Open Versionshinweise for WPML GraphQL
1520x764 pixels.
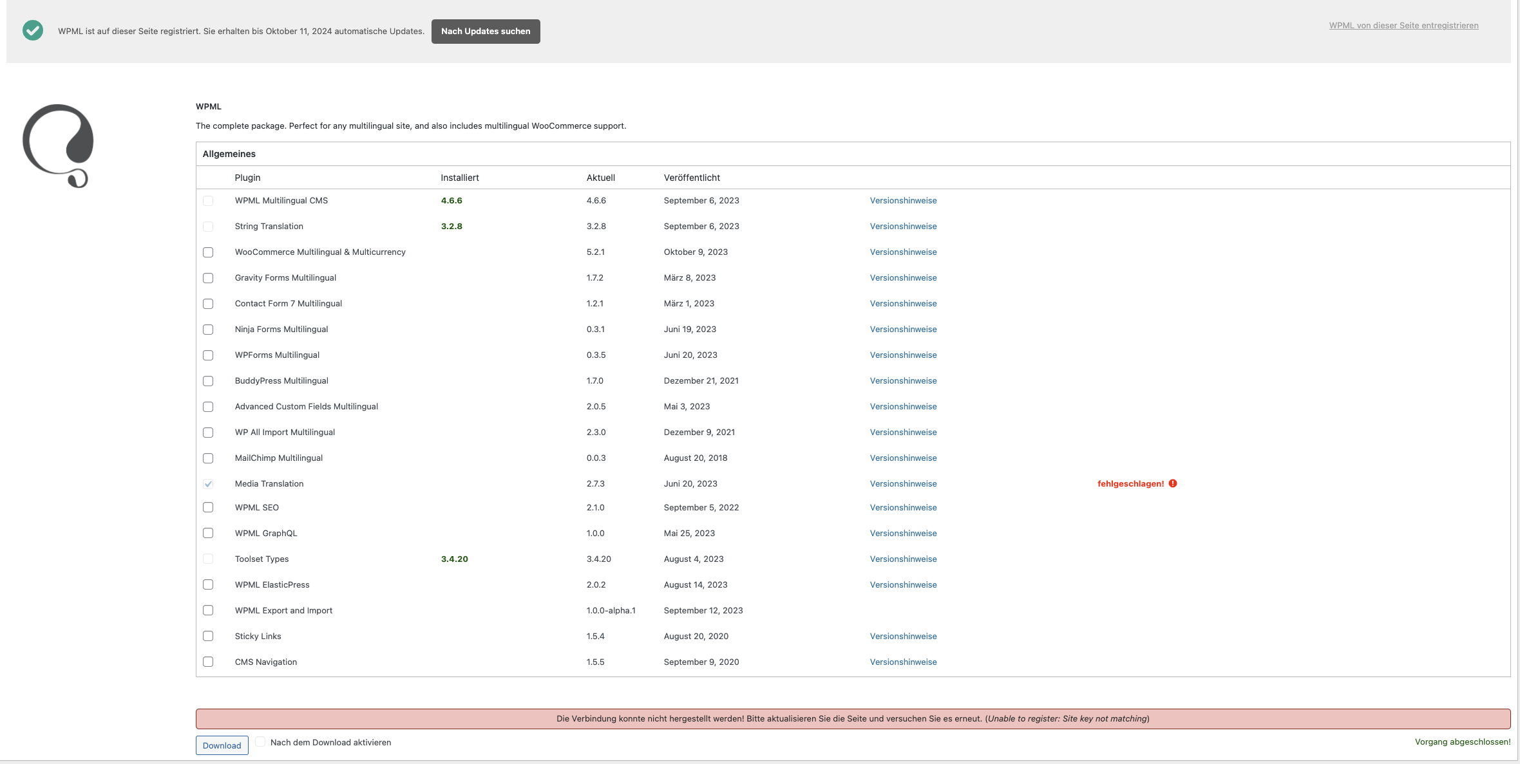(903, 534)
